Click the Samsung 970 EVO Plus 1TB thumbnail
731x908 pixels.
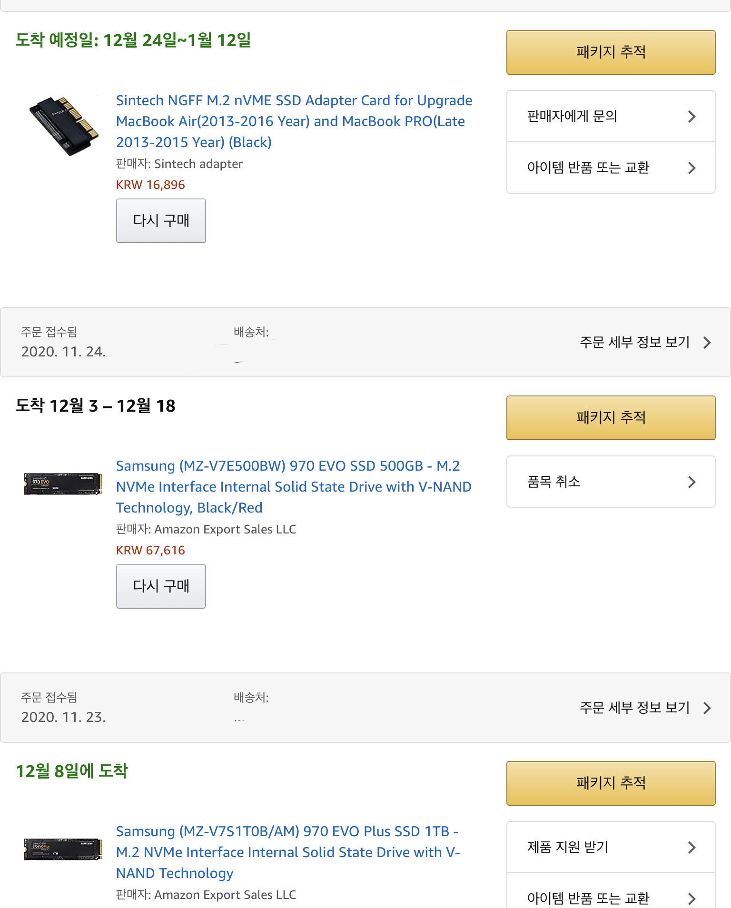(x=63, y=849)
